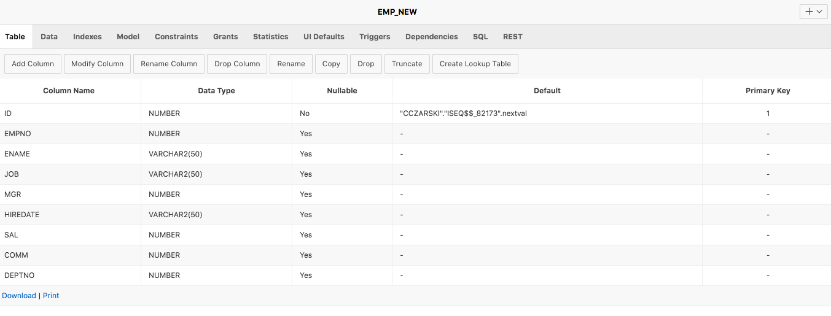This screenshot has height=316, width=831.
Task: Select the Constraints tab
Action: tap(176, 37)
